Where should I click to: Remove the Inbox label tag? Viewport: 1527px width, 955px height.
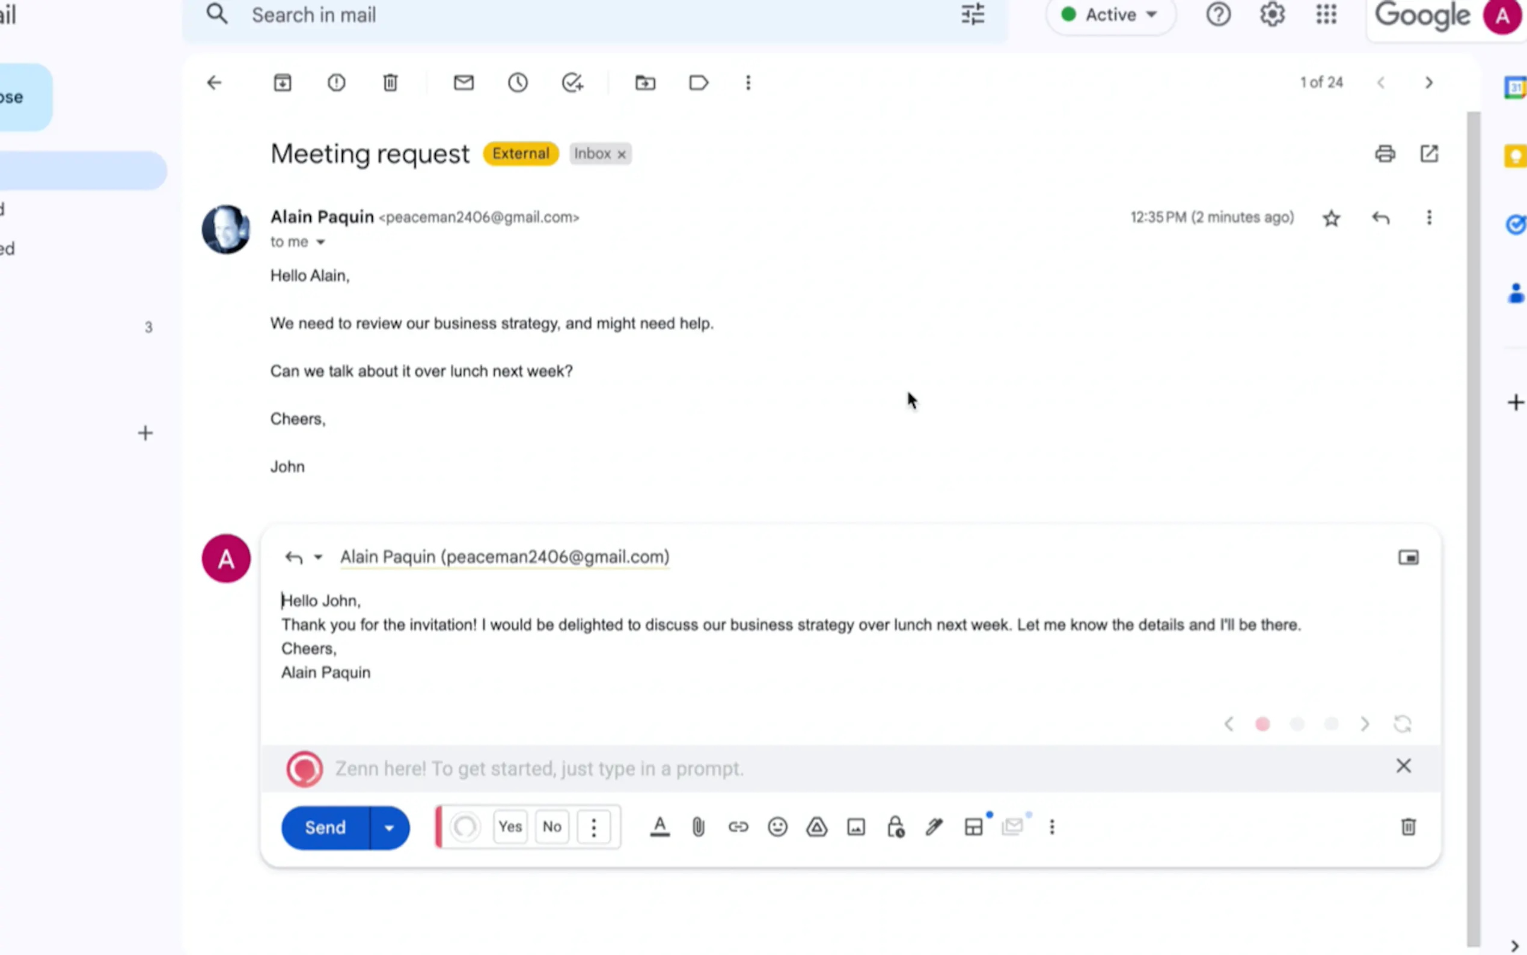(x=622, y=154)
